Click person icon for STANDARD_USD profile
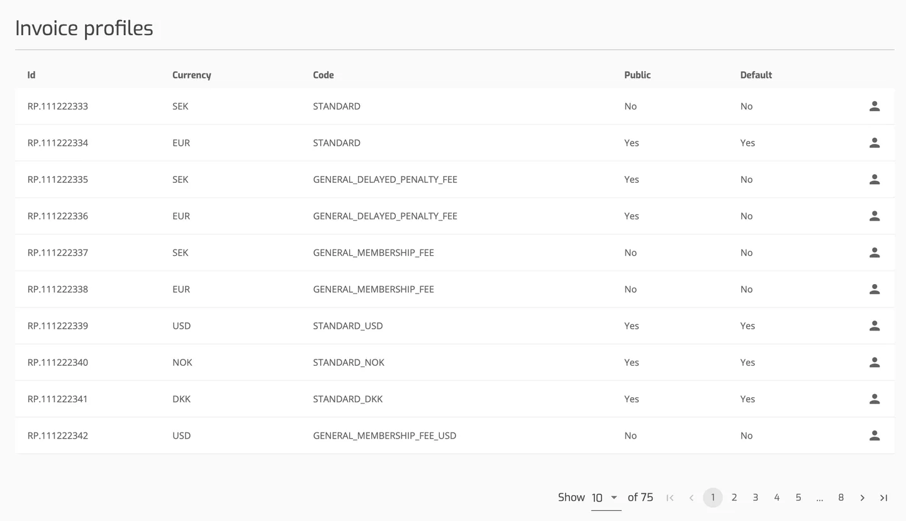Screen dimensions: 906x521 [874, 326]
